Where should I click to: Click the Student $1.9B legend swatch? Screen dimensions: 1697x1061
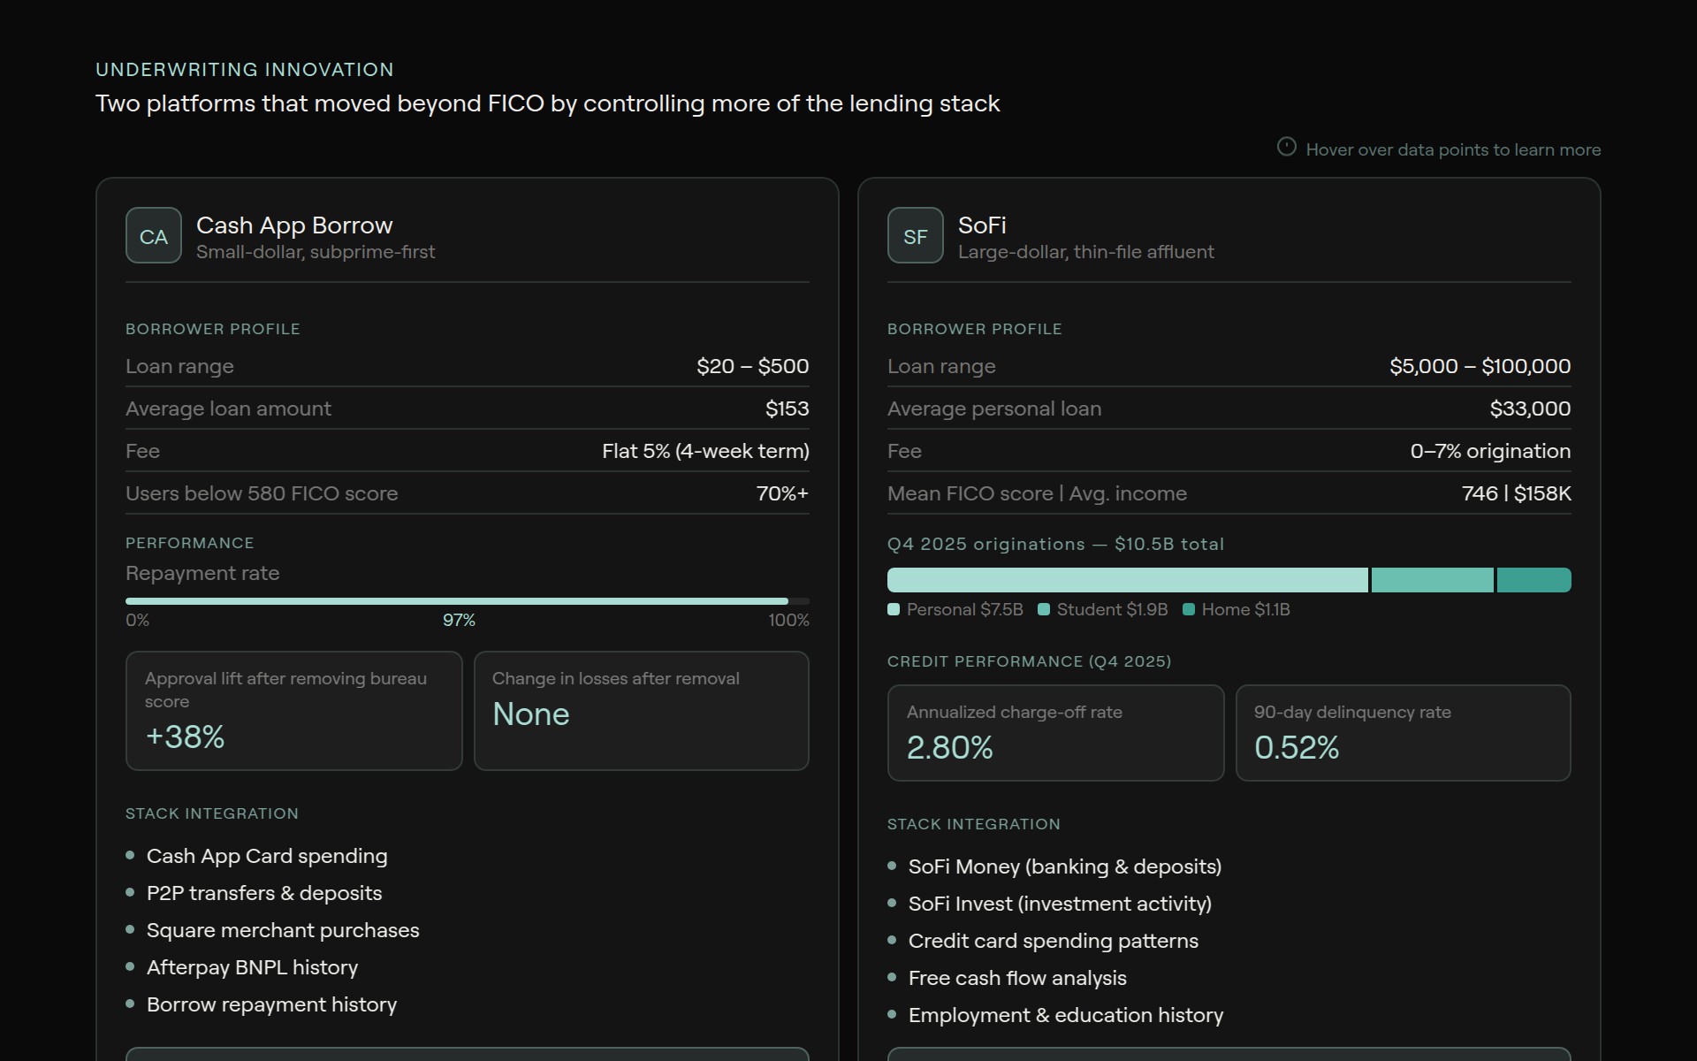(x=1044, y=609)
